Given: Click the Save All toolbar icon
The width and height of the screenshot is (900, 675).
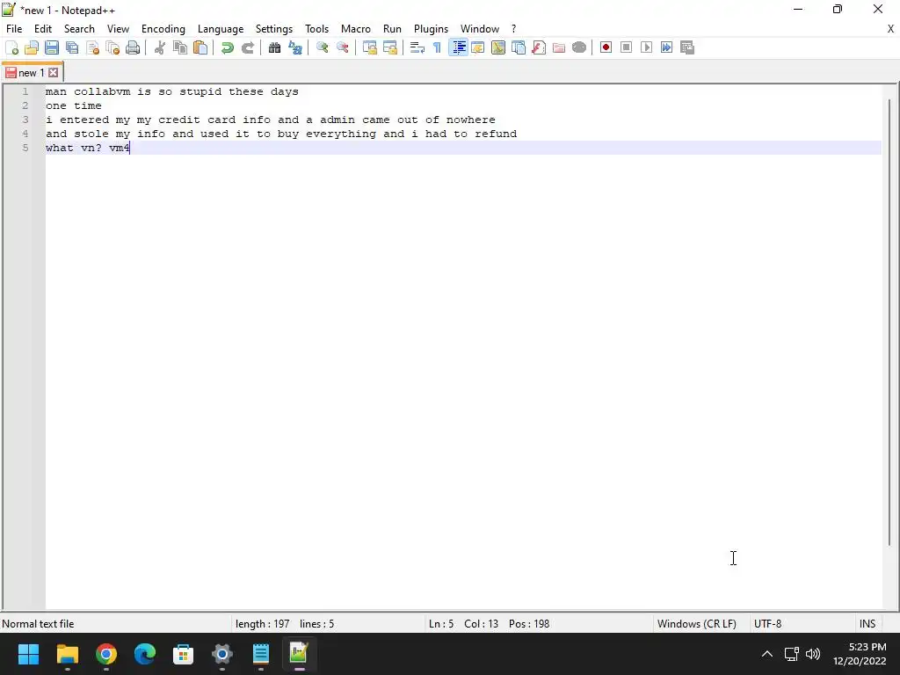Looking at the screenshot, I should pos(72,47).
